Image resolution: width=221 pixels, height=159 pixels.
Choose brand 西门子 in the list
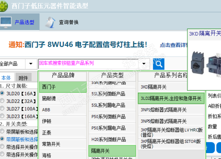(63, 87)
